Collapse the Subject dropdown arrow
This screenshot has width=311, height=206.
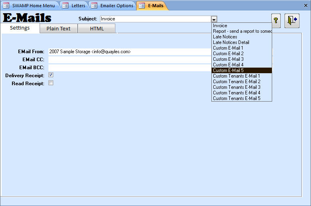(x=214, y=19)
